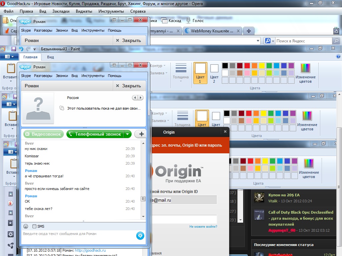This screenshot has width=342, height=256.
Task: Open the gear settings icon in Opera side panel
Action: point(10,234)
